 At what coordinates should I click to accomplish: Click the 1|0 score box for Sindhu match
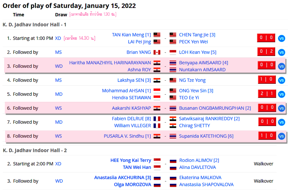267,136
